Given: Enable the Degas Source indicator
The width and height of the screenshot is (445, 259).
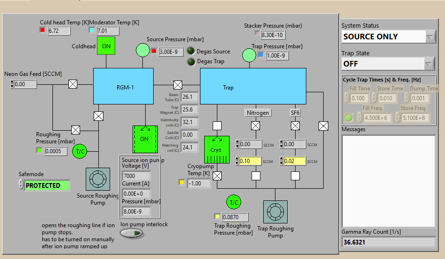Looking at the screenshot, I should (192, 52).
